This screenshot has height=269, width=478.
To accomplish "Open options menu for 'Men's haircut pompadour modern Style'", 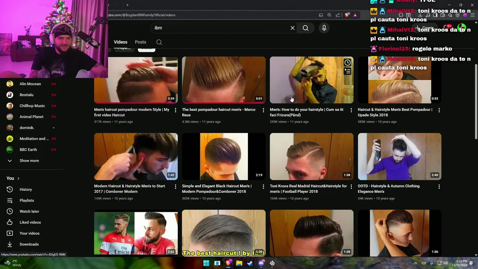I will point(176,110).
